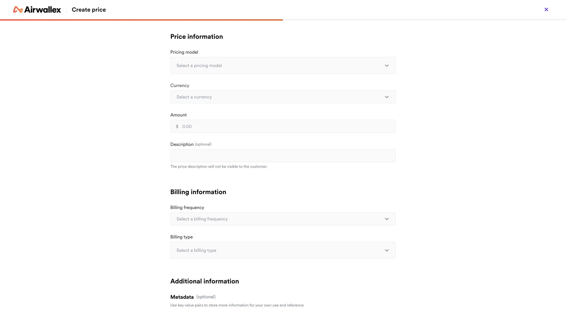Click the chevron arrow in Billing type field
The image size is (566, 313).
[x=387, y=251]
